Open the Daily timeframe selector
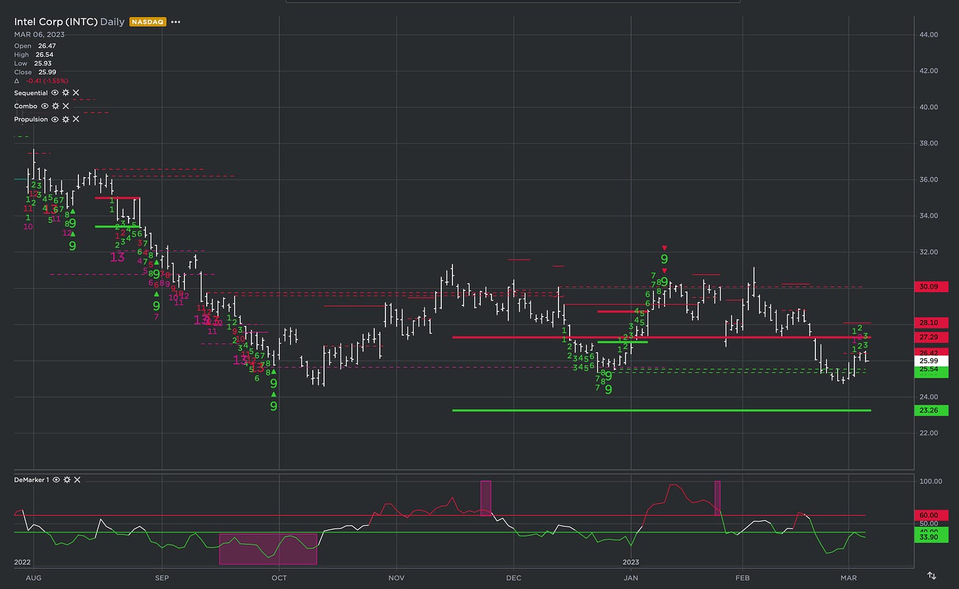Viewport: 959px width, 589px height. pos(112,22)
